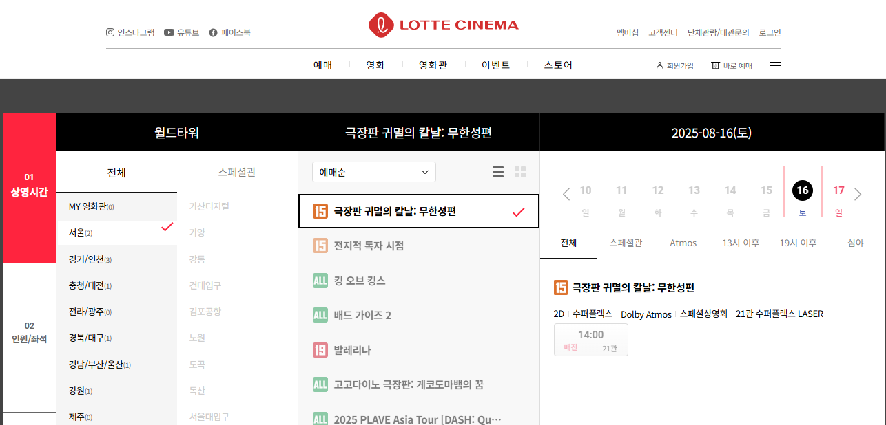The height and width of the screenshot is (425, 886).
Task: Select step 02 인원/좌석
Action: click(x=30, y=337)
